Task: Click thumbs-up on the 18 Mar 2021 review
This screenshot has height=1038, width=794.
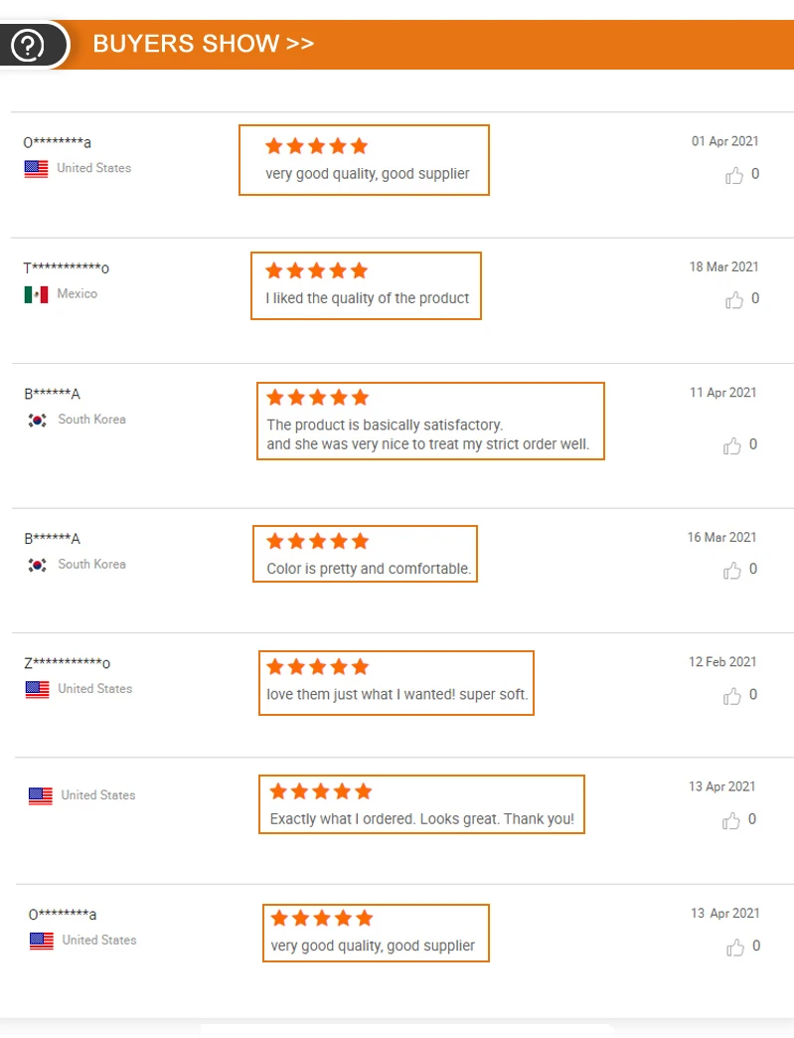Action: [x=734, y=300]
